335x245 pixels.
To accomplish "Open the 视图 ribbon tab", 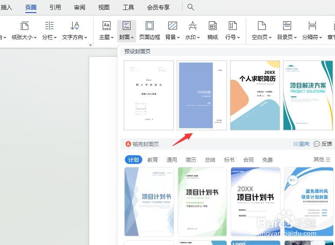I will (104, 7).
